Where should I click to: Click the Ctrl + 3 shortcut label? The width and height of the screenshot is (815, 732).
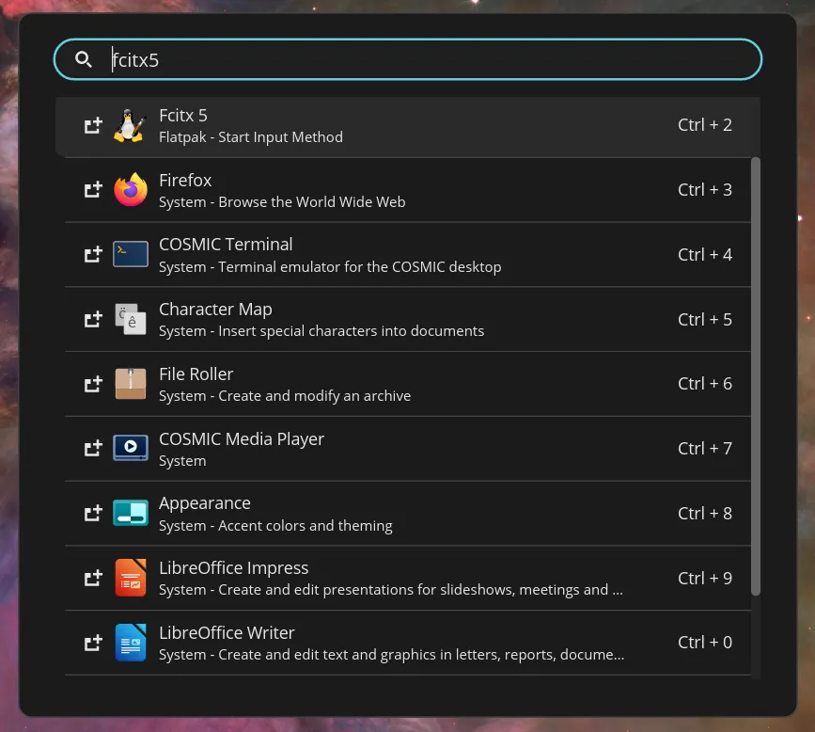[x=705, y=189]
